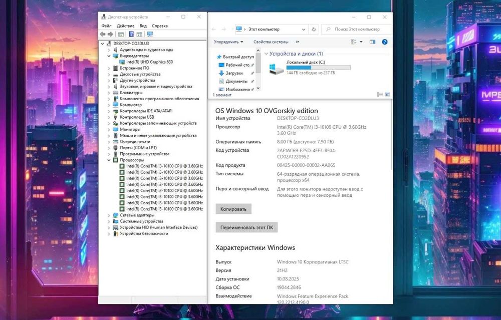This screenshot has width=501, height=320.
Task: Click the Аудиовходы и аудиовыходы speaker icon
Action: point(116,50)
